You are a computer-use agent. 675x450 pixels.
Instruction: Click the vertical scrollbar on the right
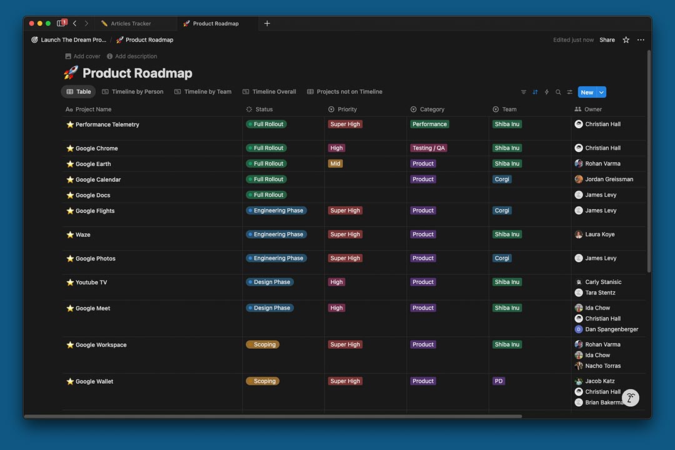click(649, 161)
